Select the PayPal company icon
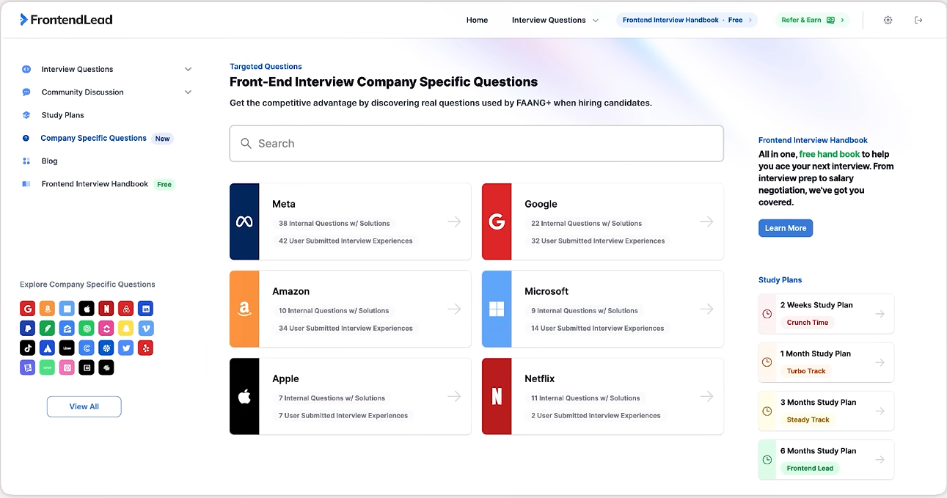The height and width of the screenshot is (498, 947). pyautogui.click(x=27, y=329)
